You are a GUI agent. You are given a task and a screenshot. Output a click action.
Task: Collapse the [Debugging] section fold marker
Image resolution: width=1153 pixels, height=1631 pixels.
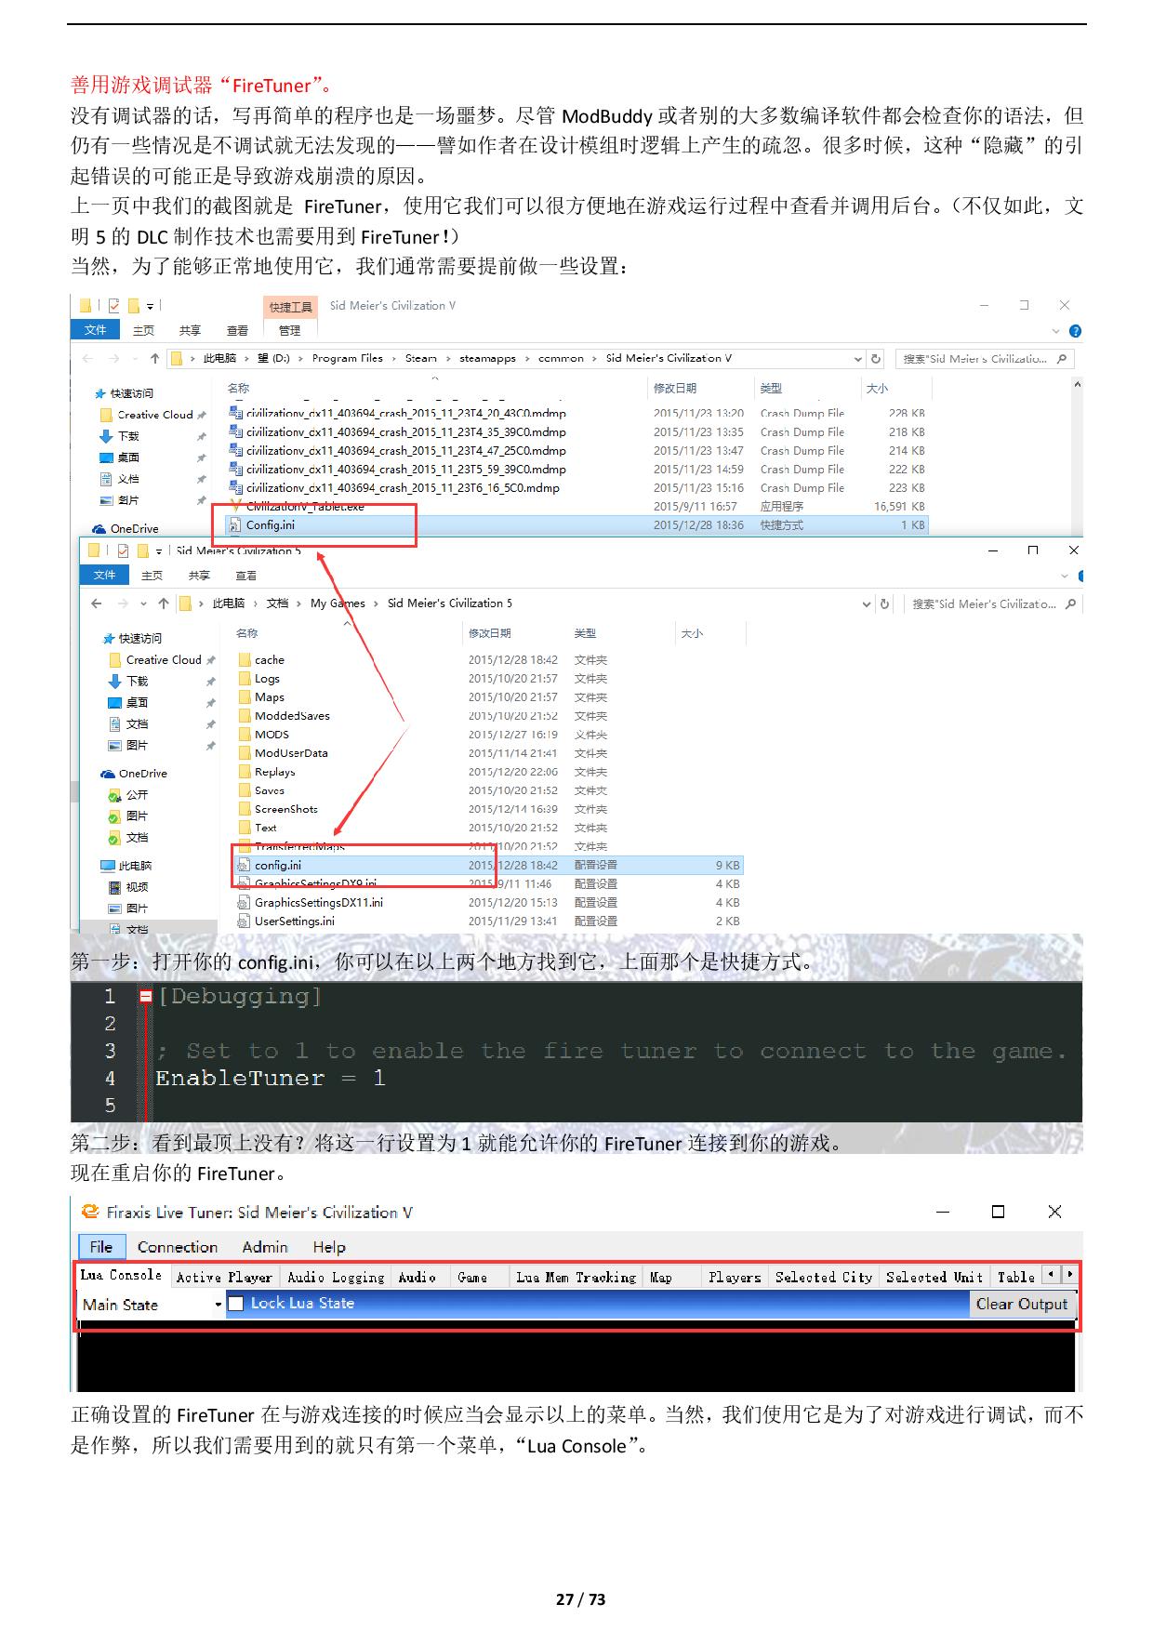pyautogui.click(x=146, y=996)
